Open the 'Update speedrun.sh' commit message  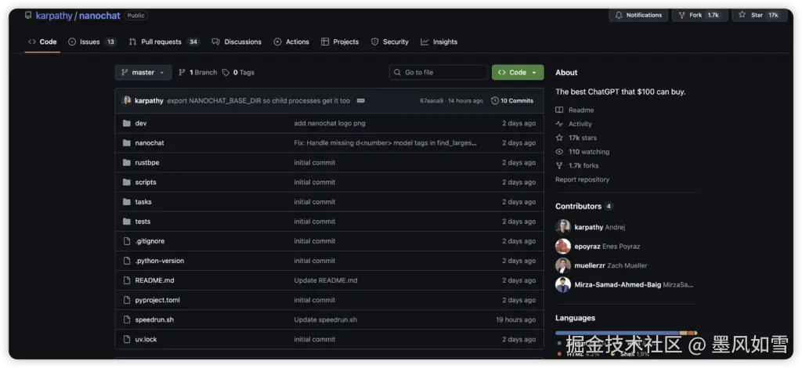click(x=325, y=319)
